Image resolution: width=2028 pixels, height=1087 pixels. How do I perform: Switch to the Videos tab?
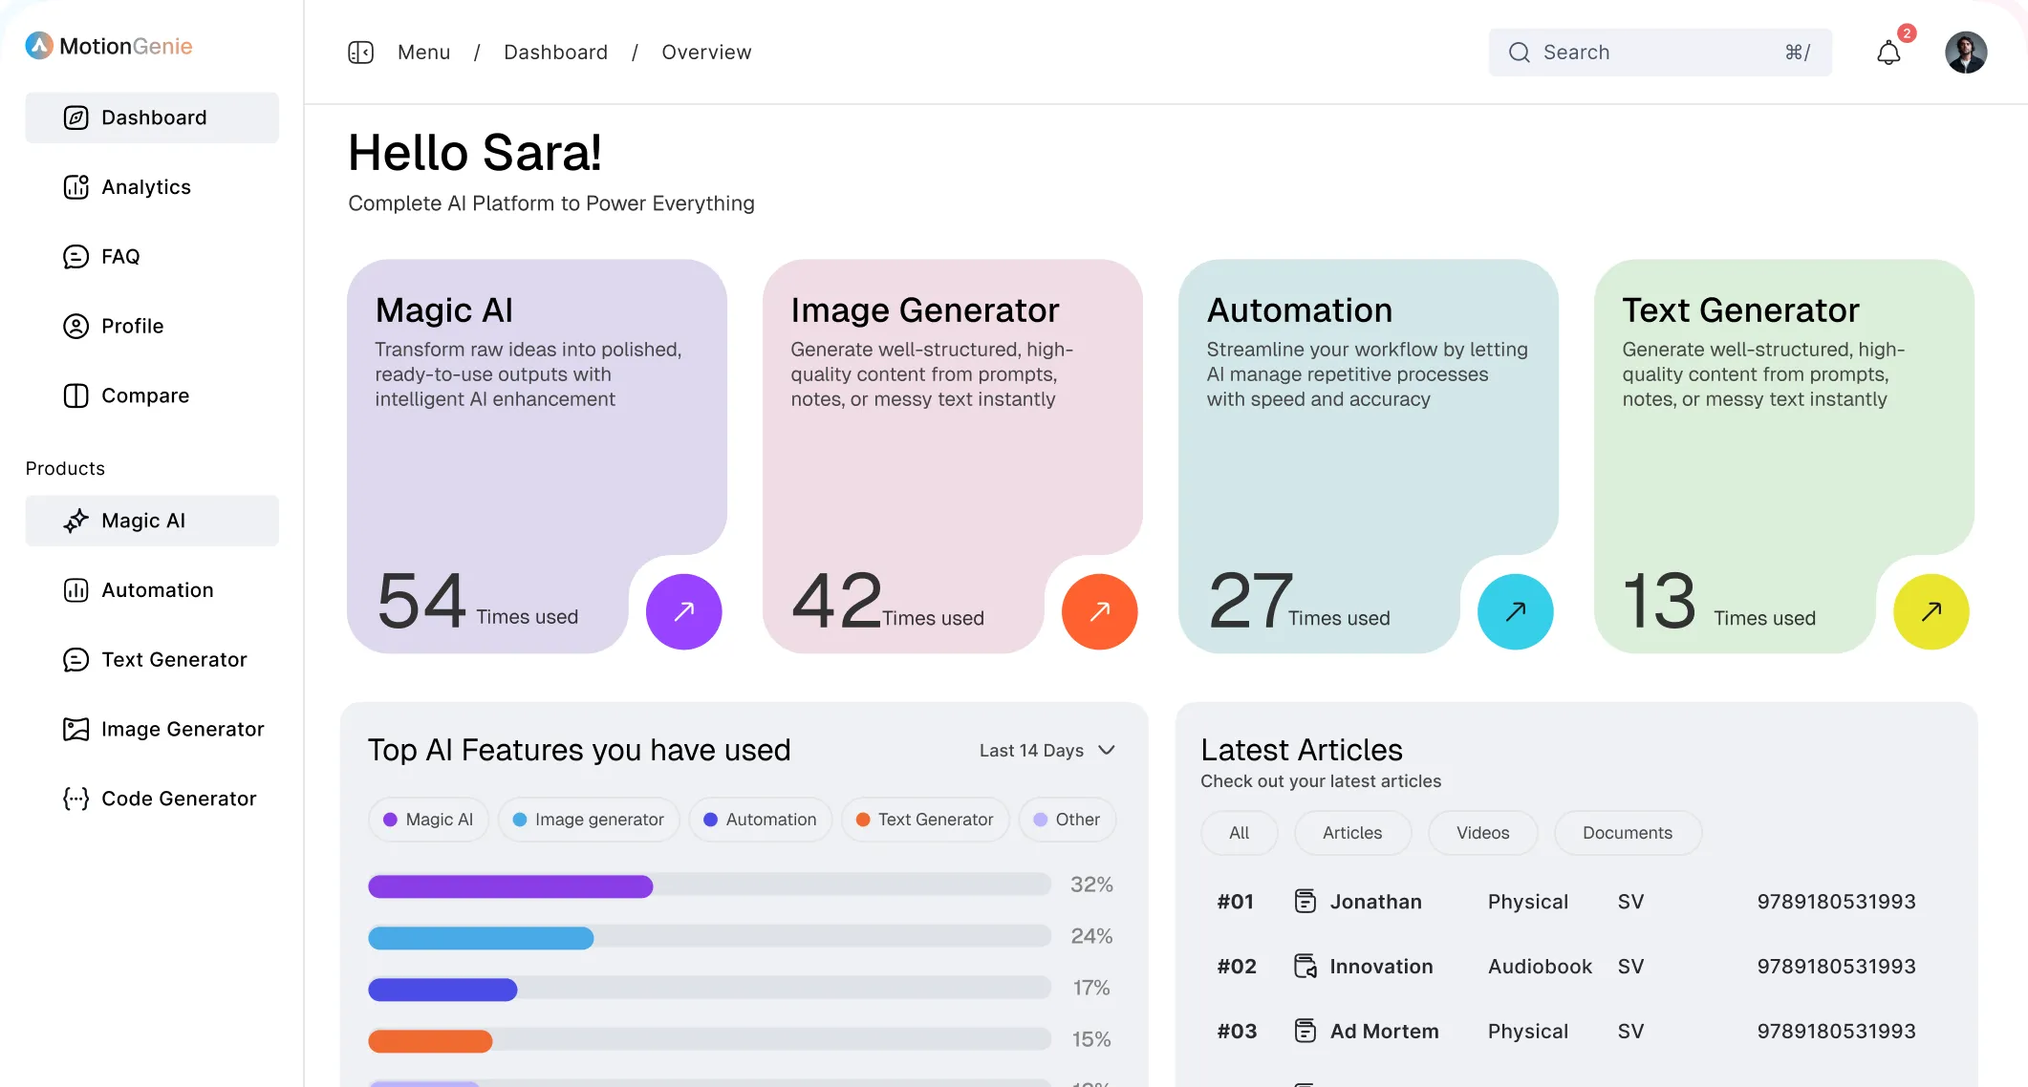(1482, 833)
